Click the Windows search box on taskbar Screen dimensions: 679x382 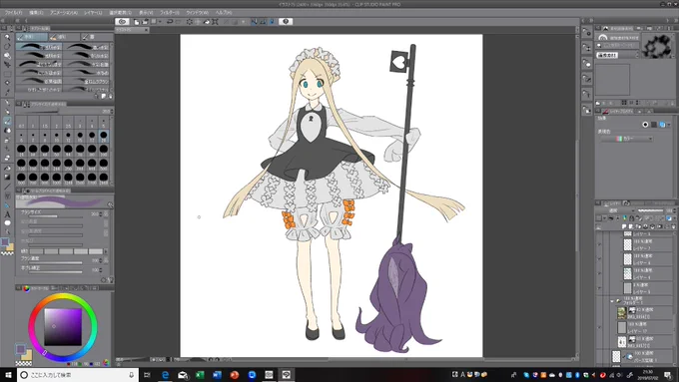(x=78, y=375)
